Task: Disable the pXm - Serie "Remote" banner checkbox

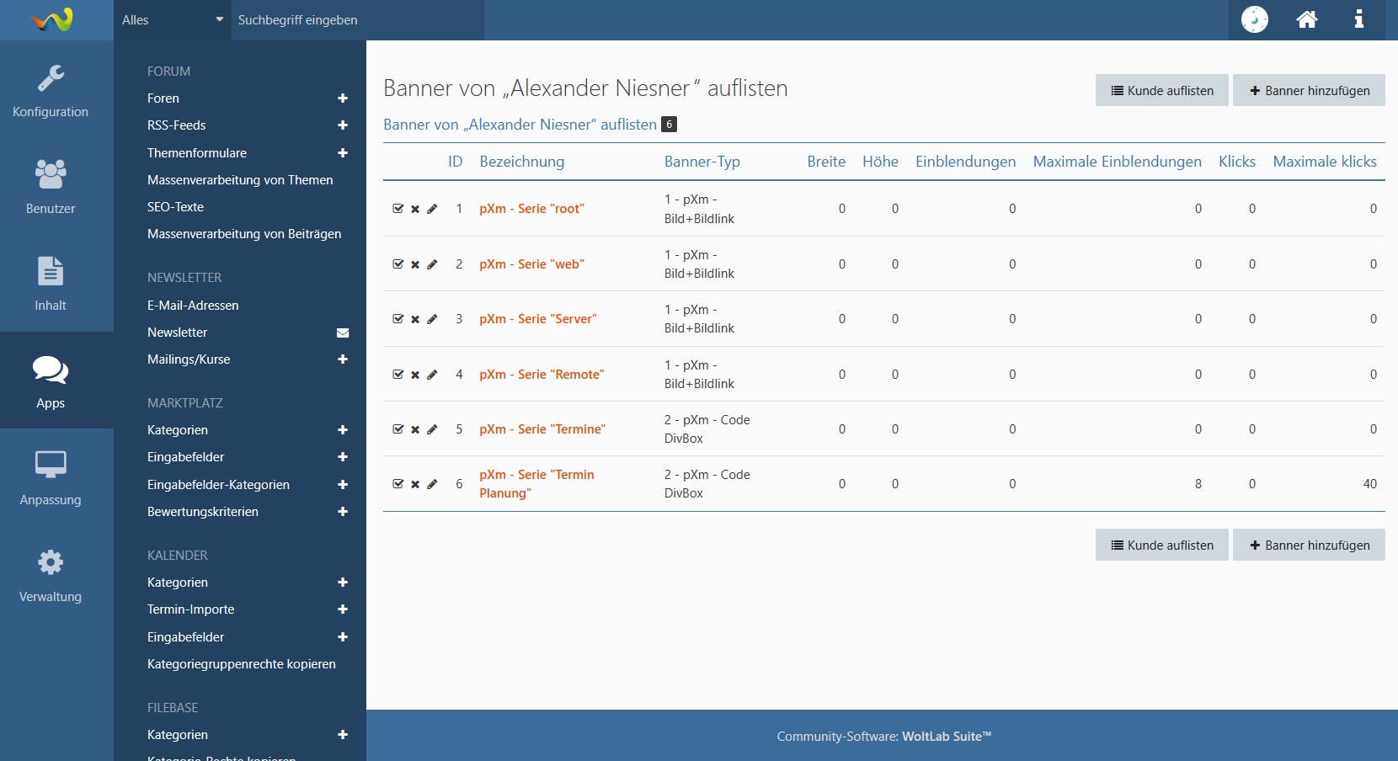Action: coord(398,375)
